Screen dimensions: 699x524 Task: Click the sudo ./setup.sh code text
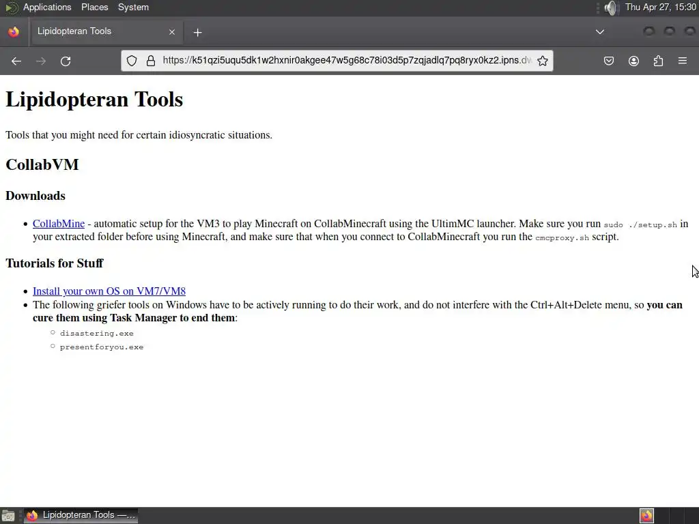(640, 225)
